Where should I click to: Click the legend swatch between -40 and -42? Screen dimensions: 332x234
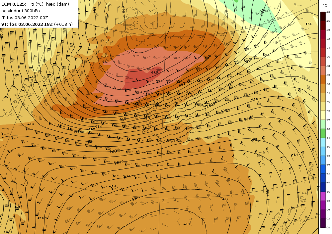coord(323,79)
